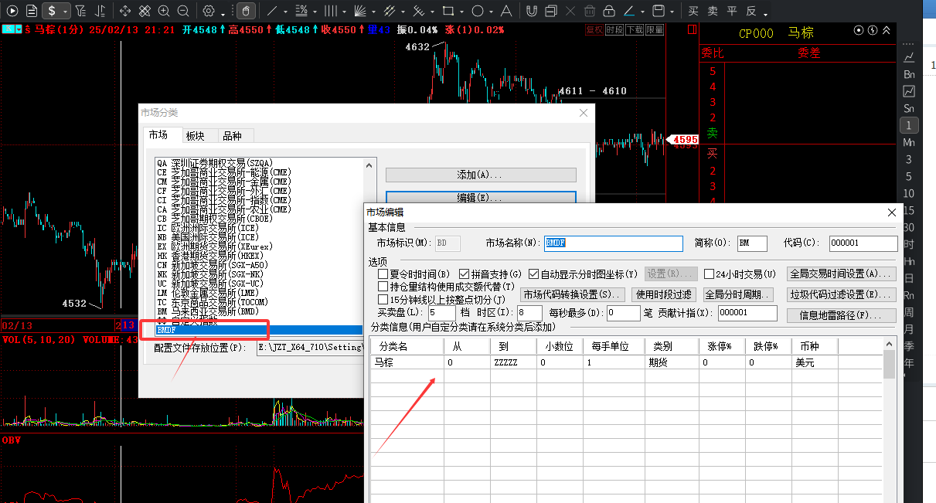Viewport: 936px width, 503px height.
Task: Enable 24小时交易(U) checkbox
Action: pos(709,274)
